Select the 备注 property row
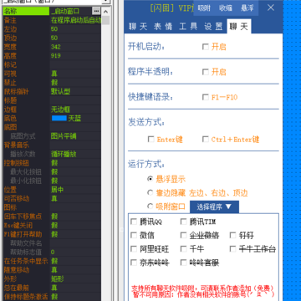 52,20
